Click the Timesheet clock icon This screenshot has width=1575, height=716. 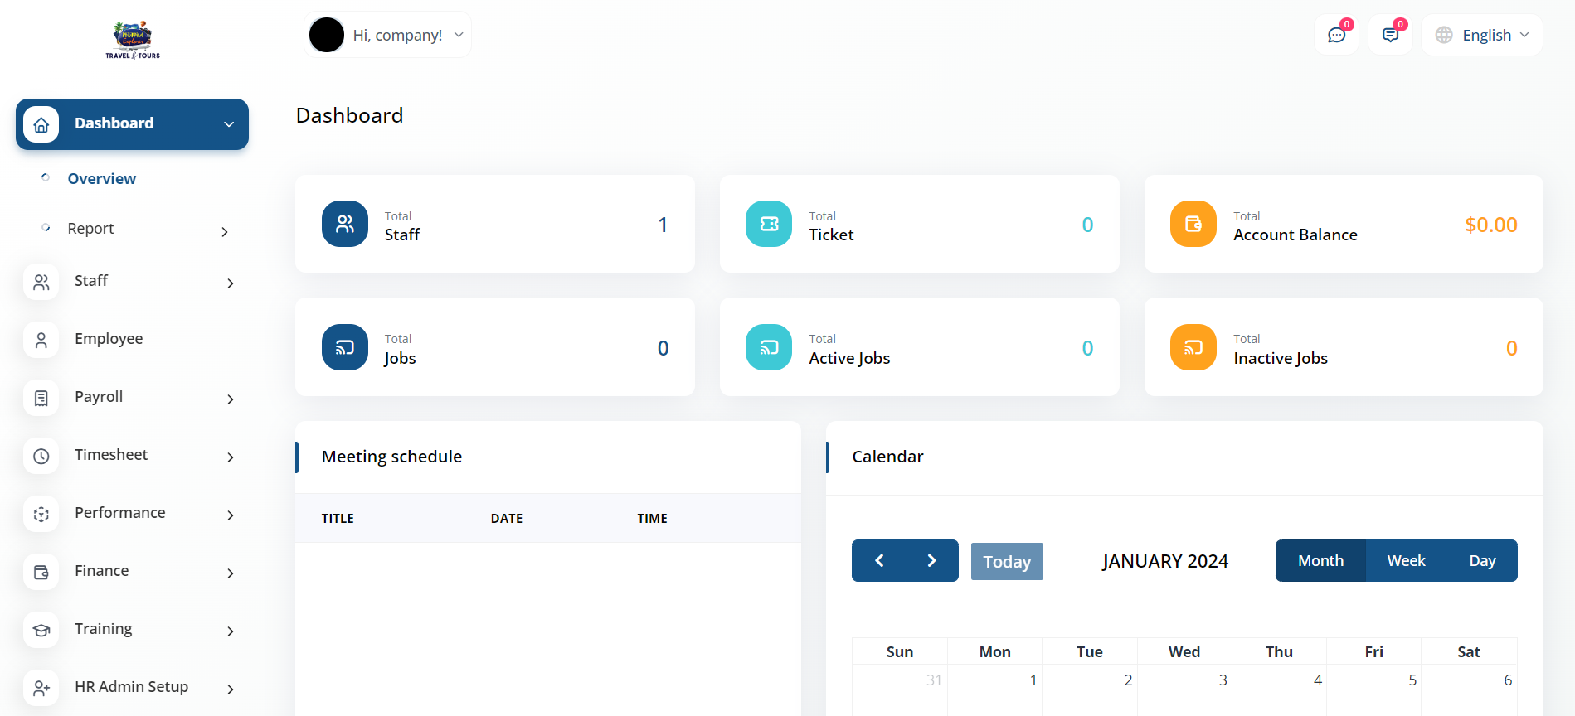click(x=41, y=456)
